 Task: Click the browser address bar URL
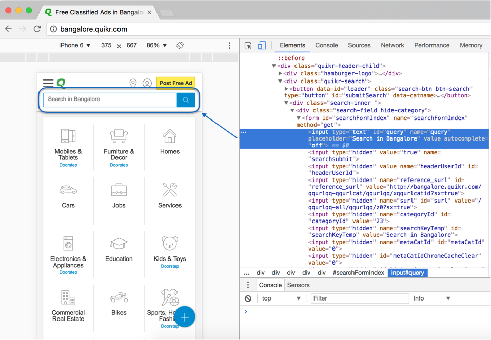[93, 29]
